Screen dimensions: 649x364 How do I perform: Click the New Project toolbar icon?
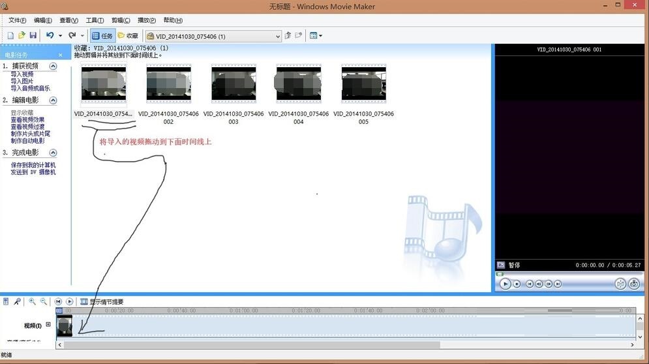[10, 36]
